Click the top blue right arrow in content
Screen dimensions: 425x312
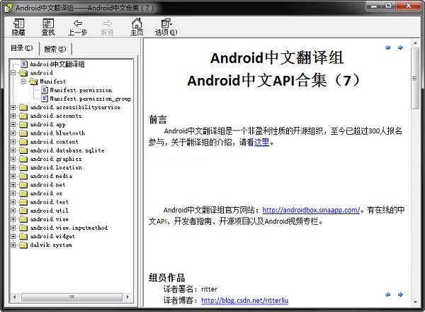pyautogui.click(x=400, y=48)
